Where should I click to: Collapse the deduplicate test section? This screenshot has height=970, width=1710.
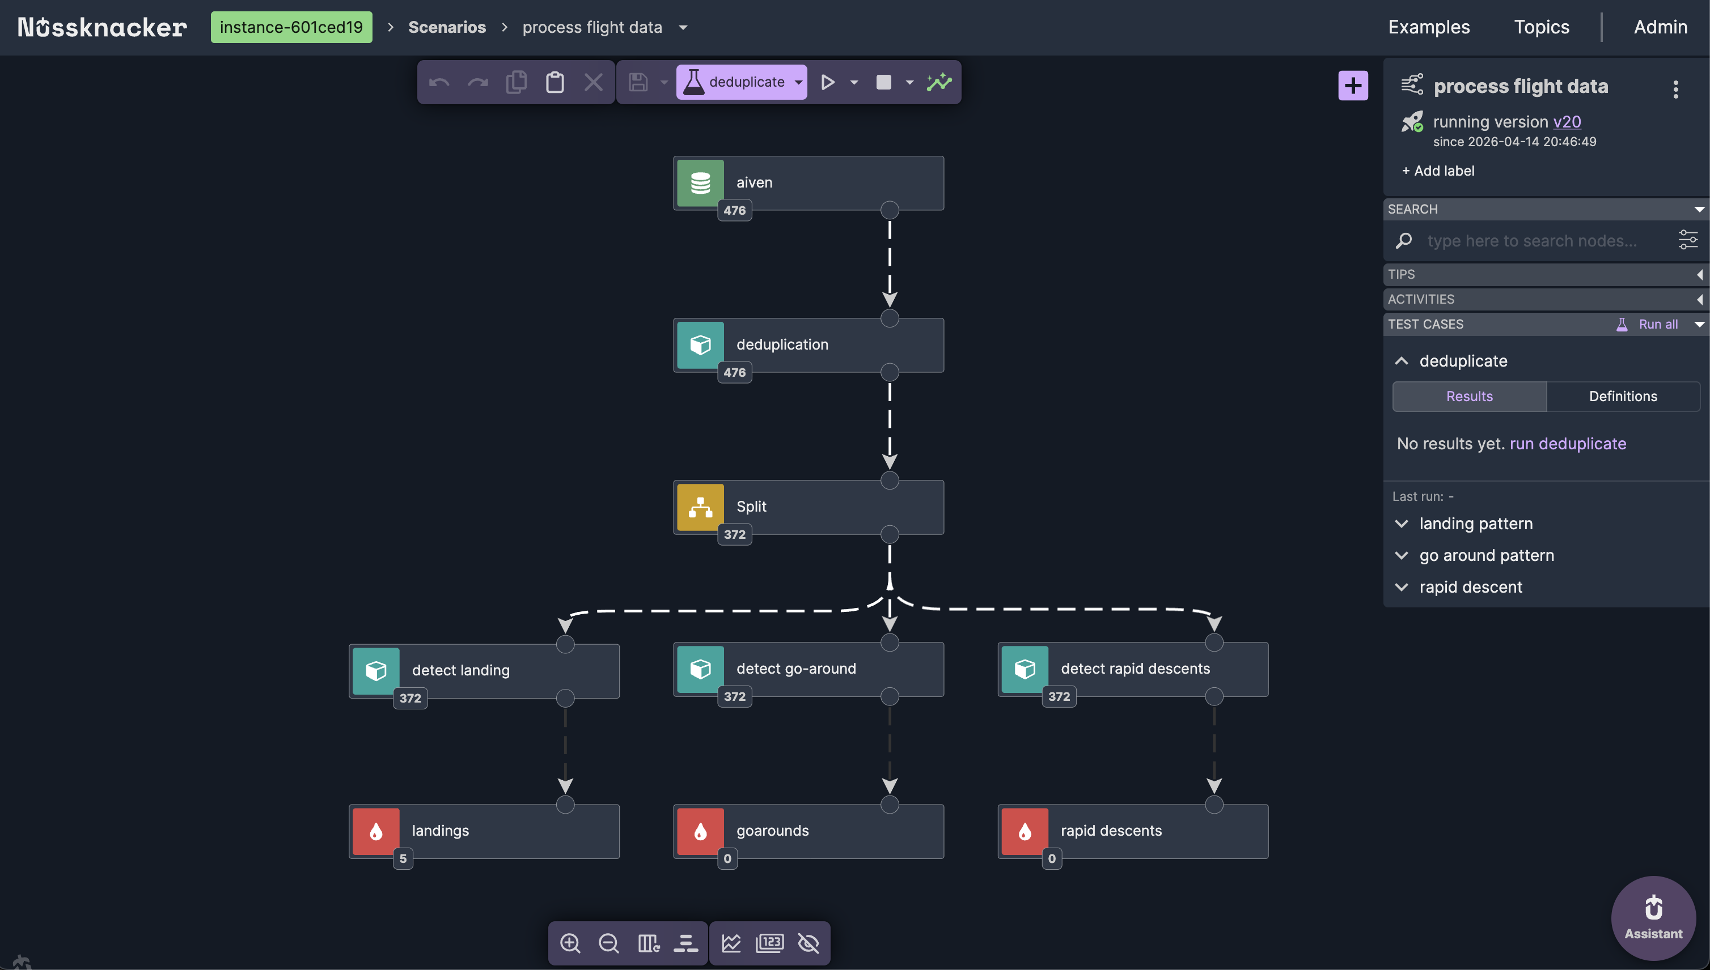click(x=1402, y=360)
